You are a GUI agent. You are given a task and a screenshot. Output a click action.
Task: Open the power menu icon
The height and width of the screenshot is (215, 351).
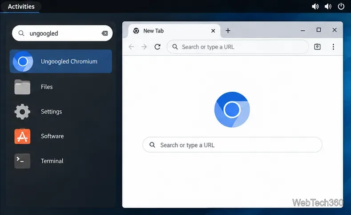click(341, 6)
